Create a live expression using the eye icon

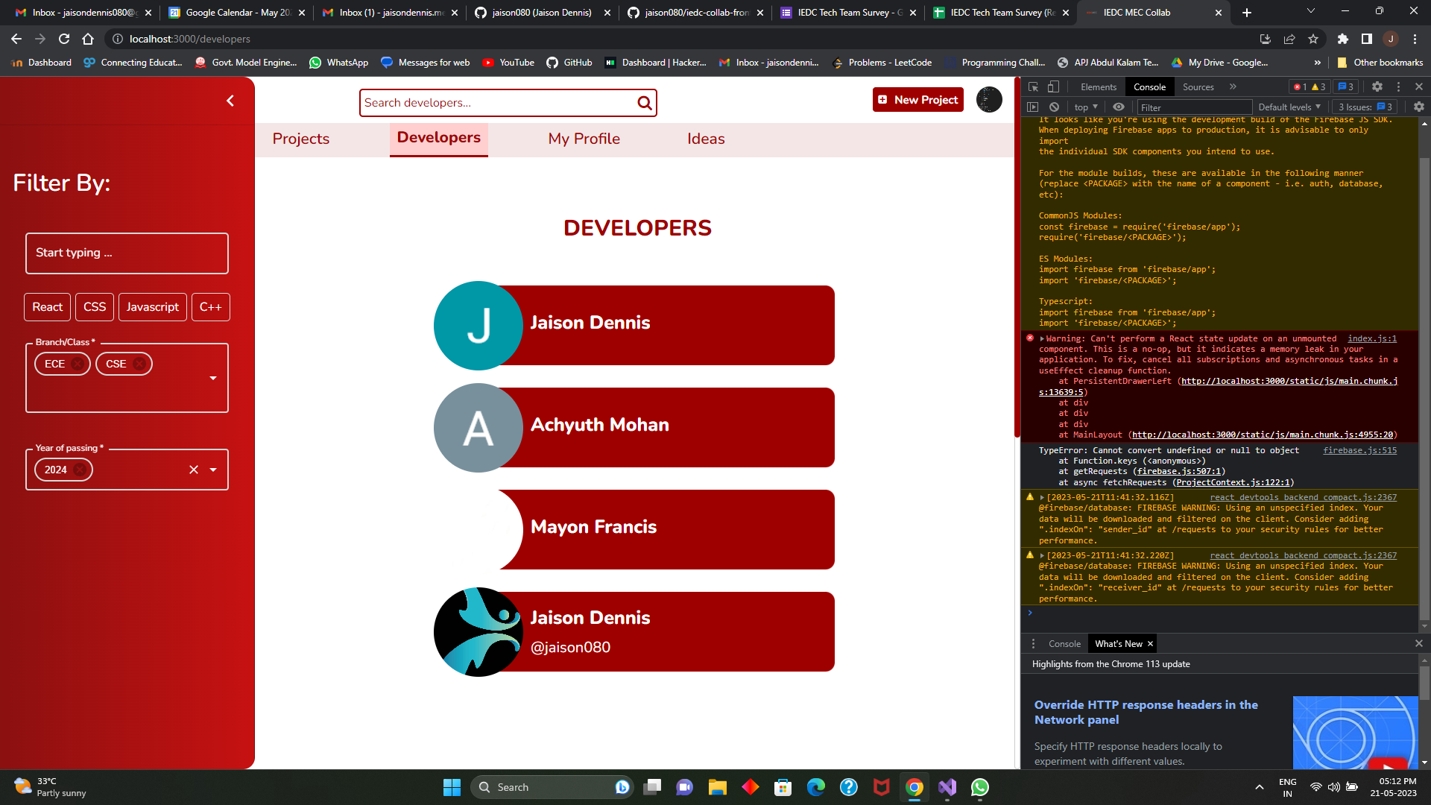1119,107
